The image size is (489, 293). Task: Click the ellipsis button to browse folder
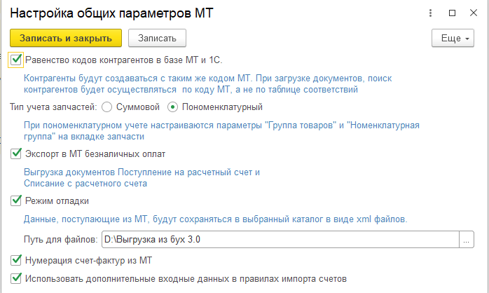[x=466, y=240]
